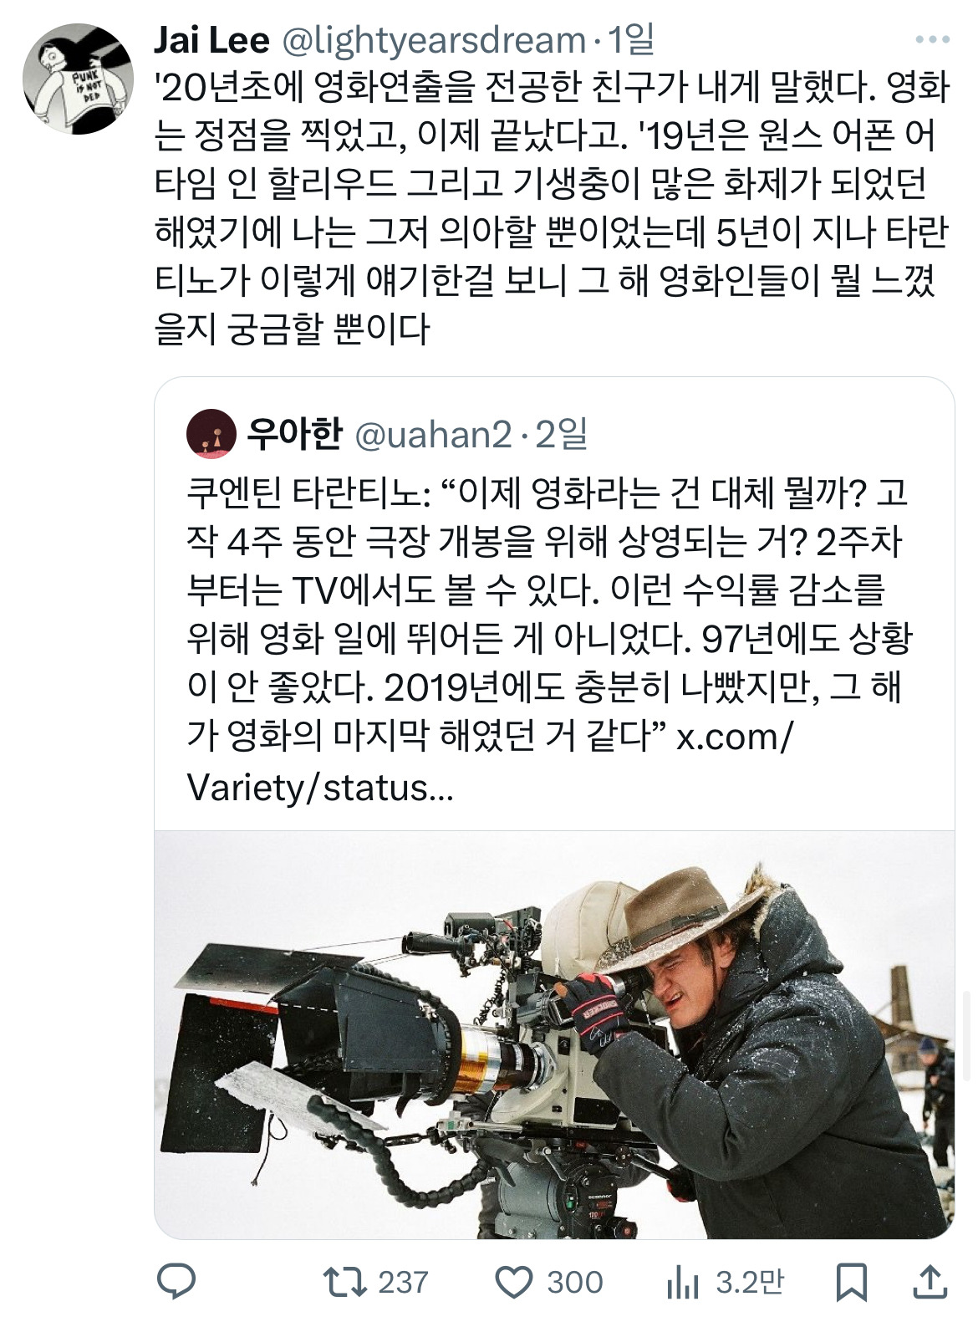Open the three-dot more options menu

(x=932, y=39)
